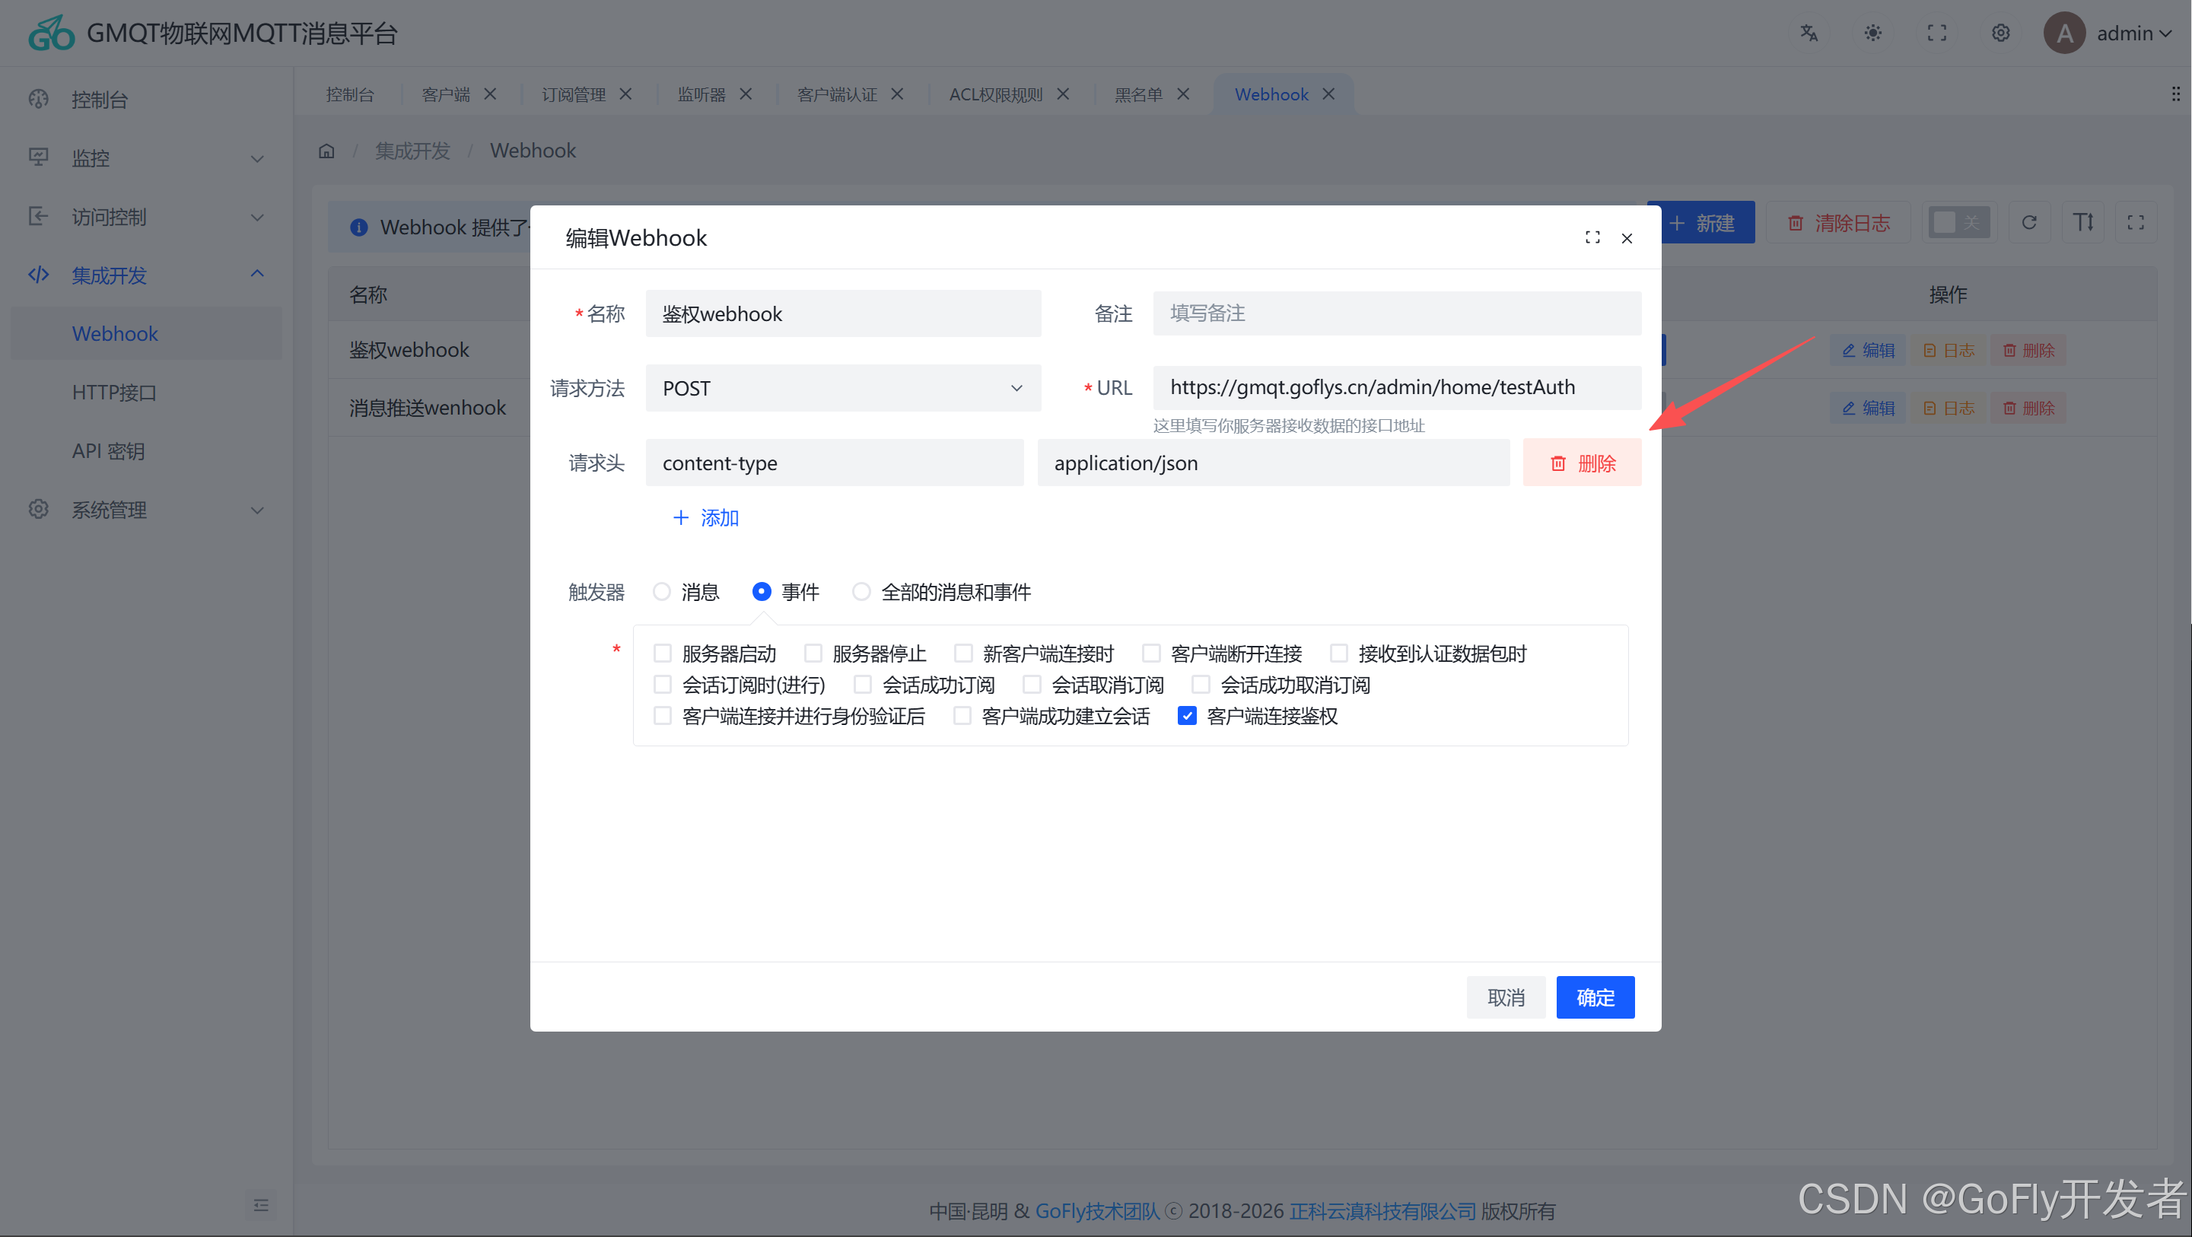Viewport: 2192px width, 1237px height.
Task: Switch to the 客户端 tab
Action: coord(446,94)
